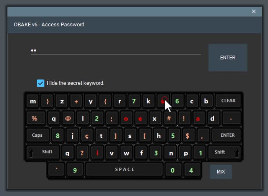Click the green '7' key

[x=134, y=101]
